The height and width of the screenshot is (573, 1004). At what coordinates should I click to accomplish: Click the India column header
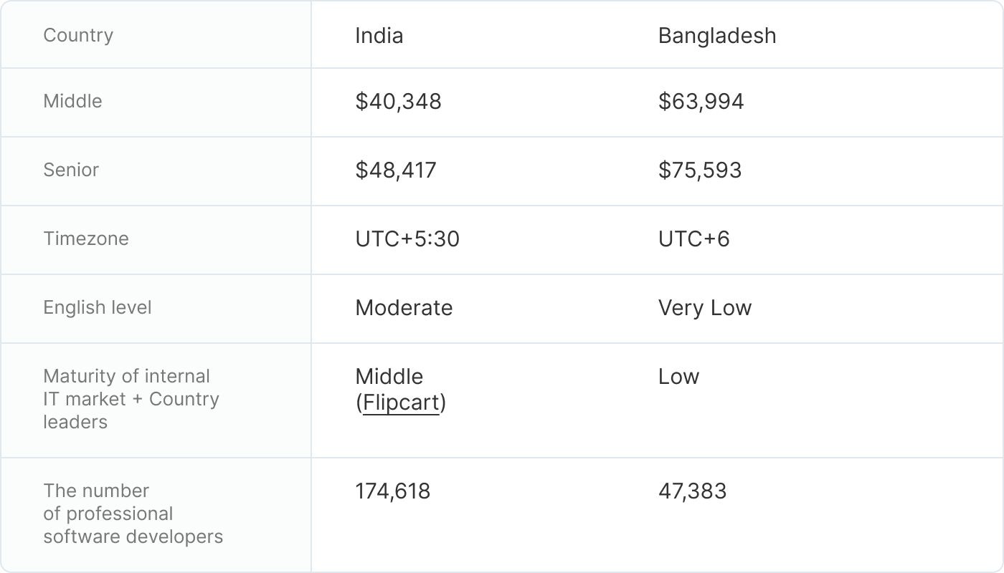pos(379,36)
